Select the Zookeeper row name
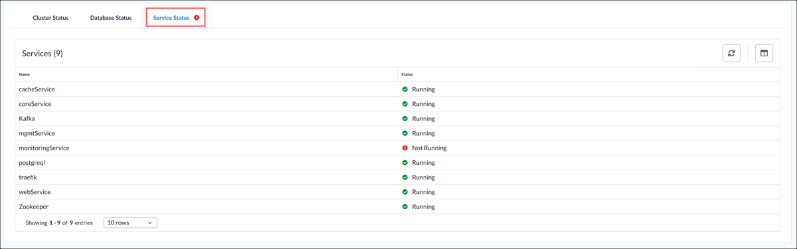The image size is (797, 249). [34, 207]
